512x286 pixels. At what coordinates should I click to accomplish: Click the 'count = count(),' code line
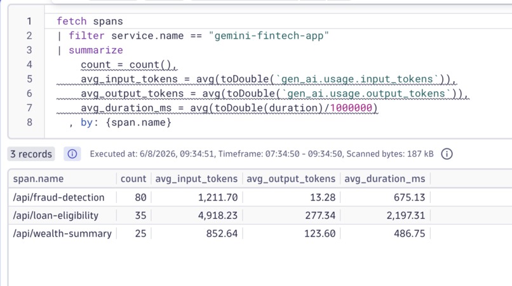point(129,65)
